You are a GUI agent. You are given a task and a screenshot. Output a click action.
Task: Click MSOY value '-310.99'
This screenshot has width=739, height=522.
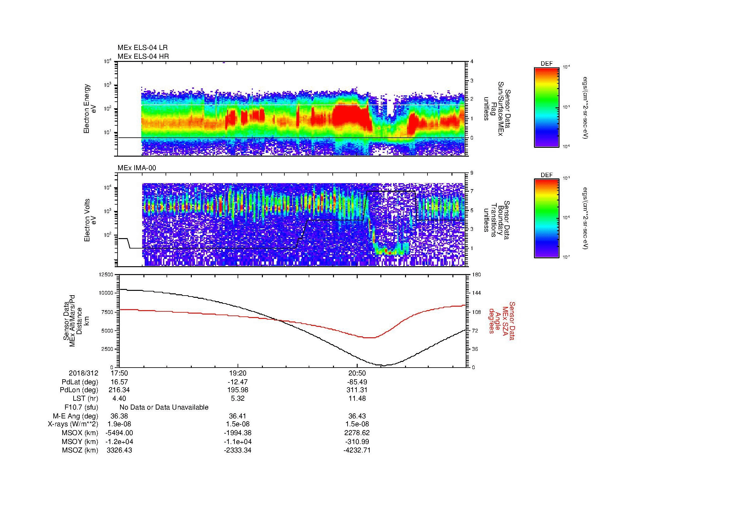(357, 441)
